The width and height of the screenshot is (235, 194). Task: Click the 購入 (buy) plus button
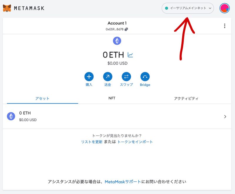click(x=89, y=77)
